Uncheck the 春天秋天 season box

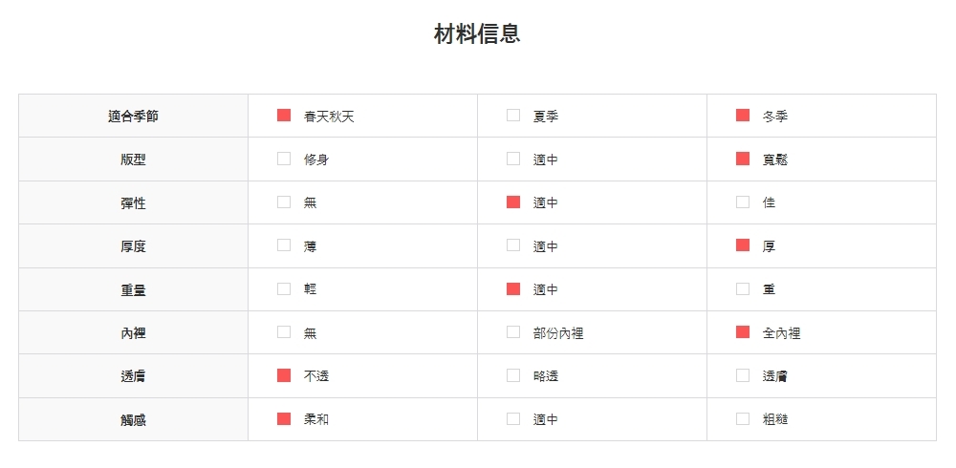pyautogui.click(x=284, y=116)
